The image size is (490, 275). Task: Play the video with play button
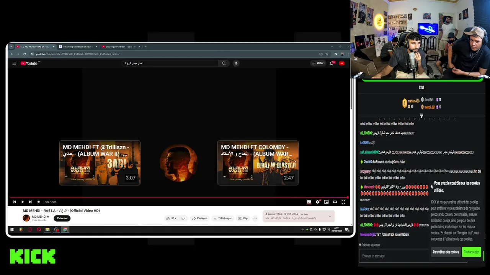click(x=23, y=202)
